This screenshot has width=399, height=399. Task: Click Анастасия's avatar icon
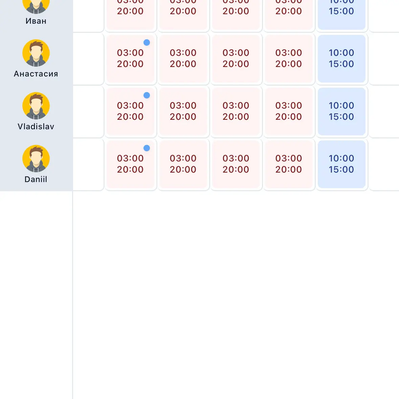click(36, 53)
